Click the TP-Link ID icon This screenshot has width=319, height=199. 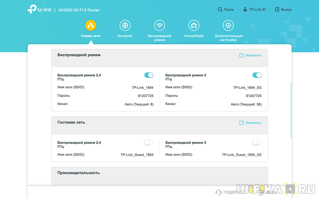point(245,10)
